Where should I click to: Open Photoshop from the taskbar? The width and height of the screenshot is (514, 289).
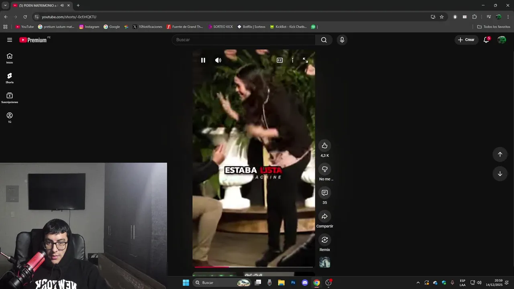point(293,283)
